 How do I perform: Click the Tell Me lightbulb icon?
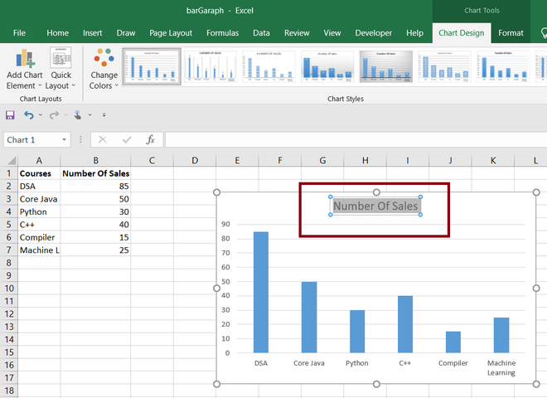[x=542, y=33]
